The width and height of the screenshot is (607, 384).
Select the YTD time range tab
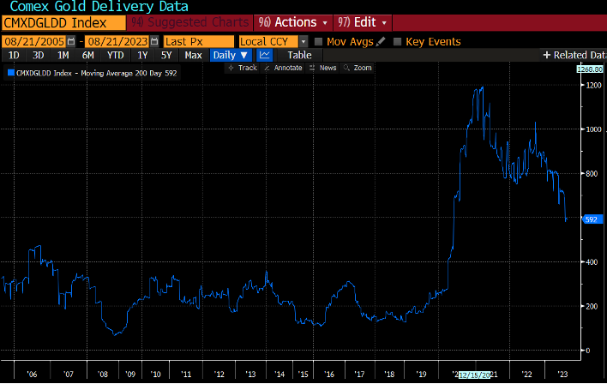click(115, 55)
